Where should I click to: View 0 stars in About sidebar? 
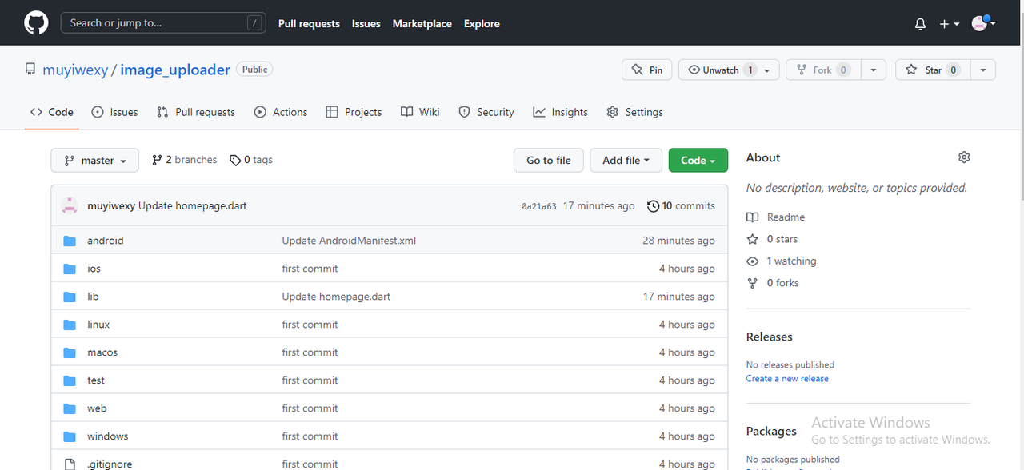(x=772, y=239)
